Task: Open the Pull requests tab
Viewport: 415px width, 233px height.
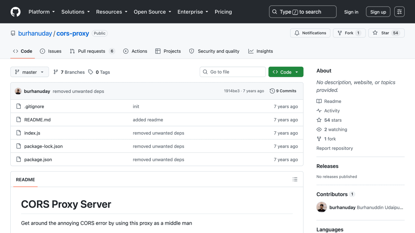Action: 92,51
